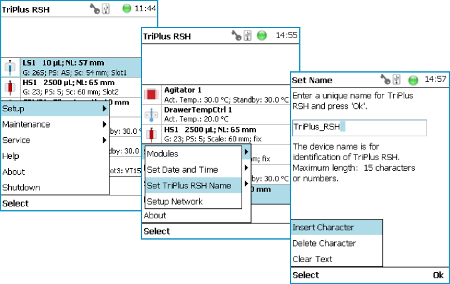Click Select softkey in the 14:55 window

click(x=156, y=231)
